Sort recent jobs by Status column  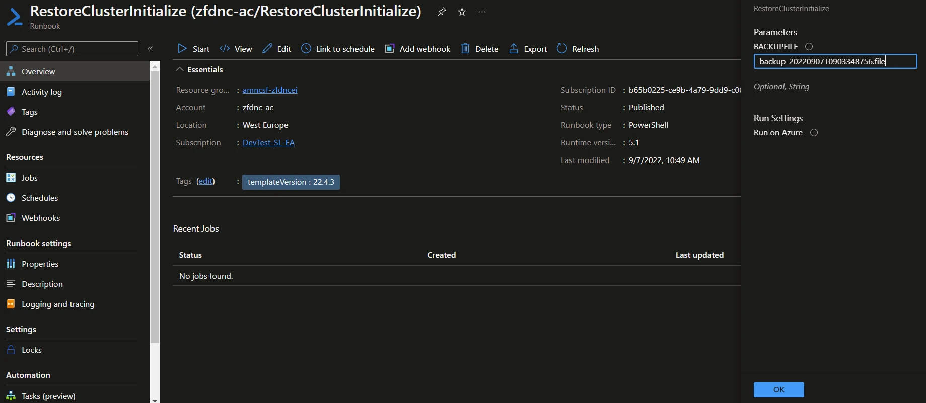click(190, 255)
